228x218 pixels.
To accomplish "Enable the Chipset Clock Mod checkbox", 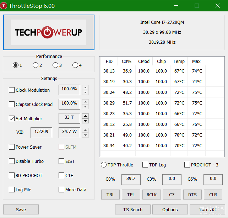I will point(12,104).
